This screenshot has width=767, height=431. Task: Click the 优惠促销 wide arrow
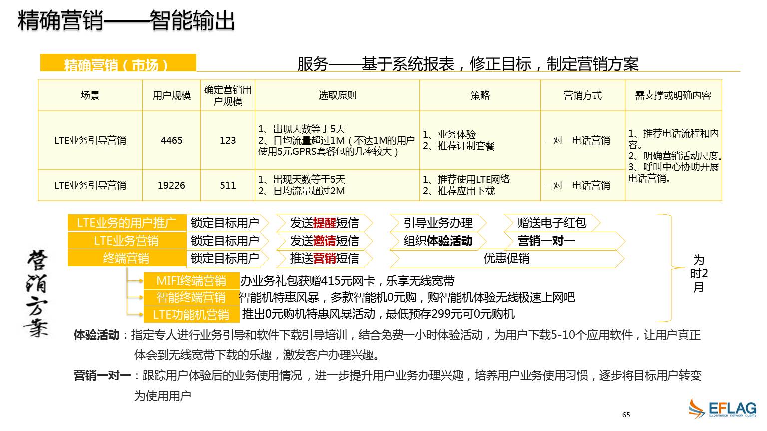click(507, 258)
